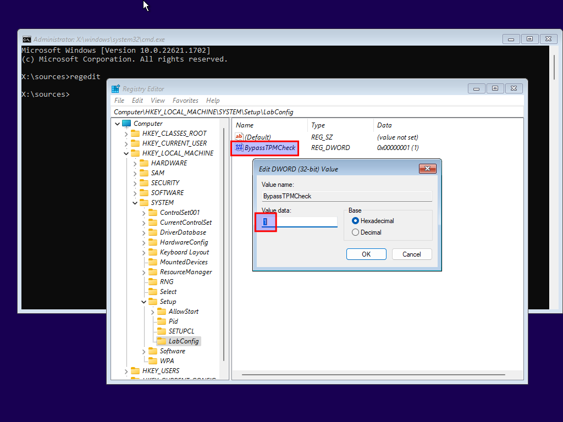Click the BypassTPMCheck DWORD value icon

pyautogui.click(x=239, y=147)
